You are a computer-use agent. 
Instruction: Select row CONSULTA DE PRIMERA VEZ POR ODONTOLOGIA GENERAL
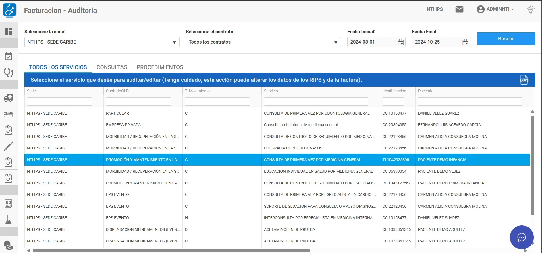click(277, 113)
